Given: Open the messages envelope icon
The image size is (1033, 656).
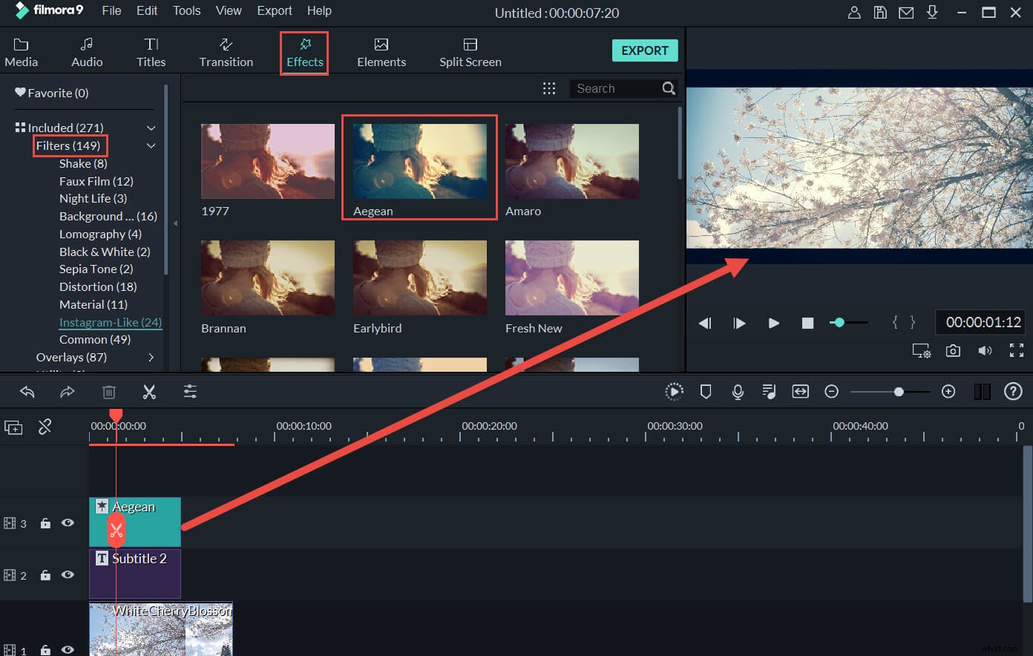Looking at the screenshot, I should pos(906,12).
